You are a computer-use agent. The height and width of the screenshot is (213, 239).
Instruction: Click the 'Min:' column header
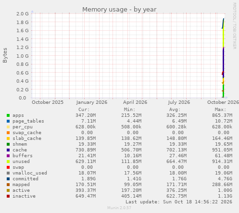[129, 110]
